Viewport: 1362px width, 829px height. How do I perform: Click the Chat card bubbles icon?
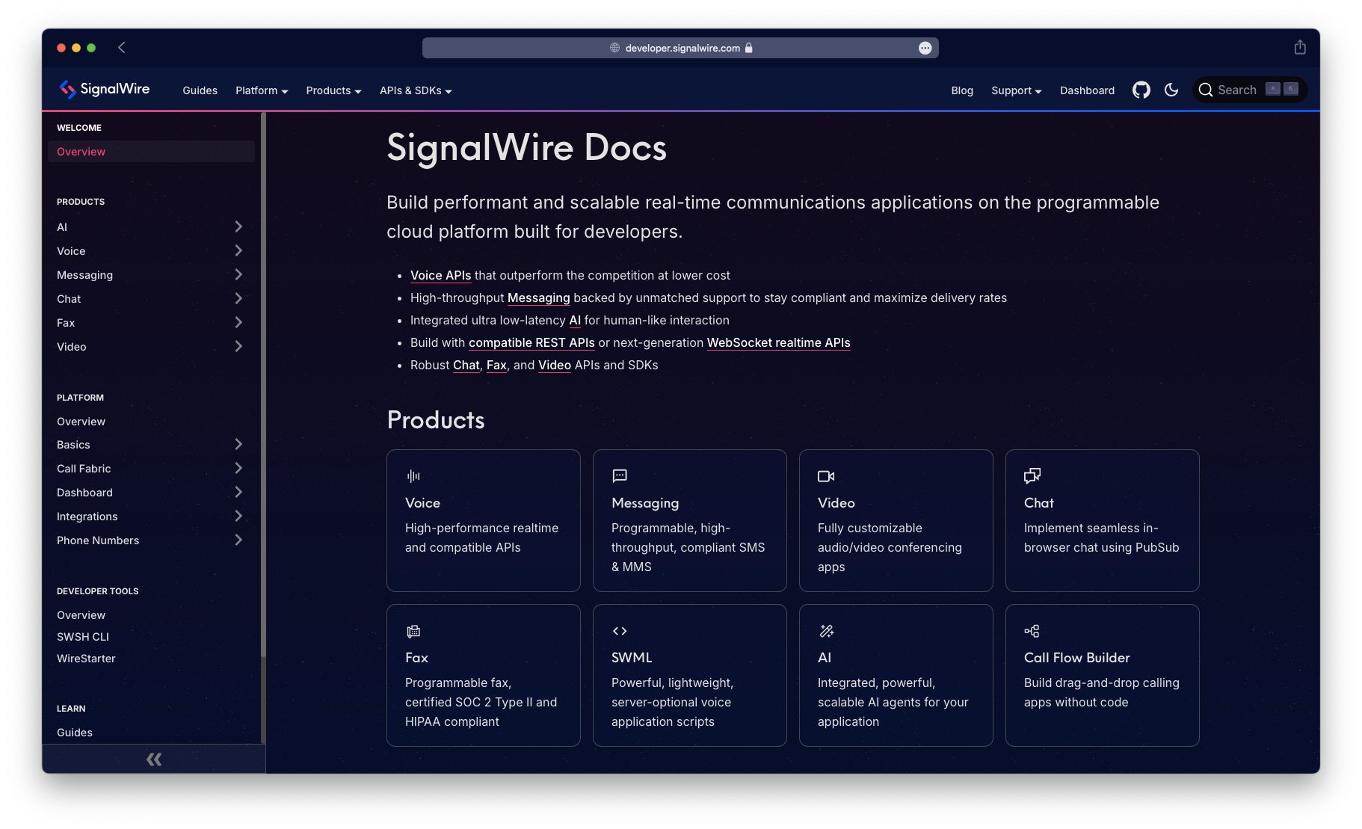[1032, 476]
